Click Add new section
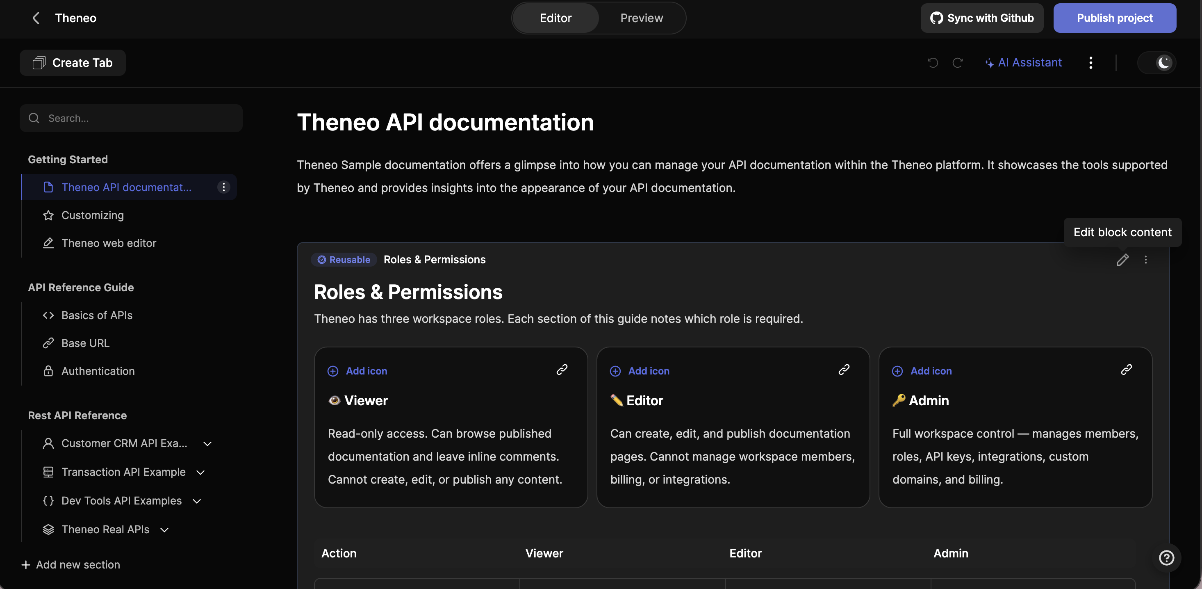Viewport: 1202px width, 589px height. 71,565
